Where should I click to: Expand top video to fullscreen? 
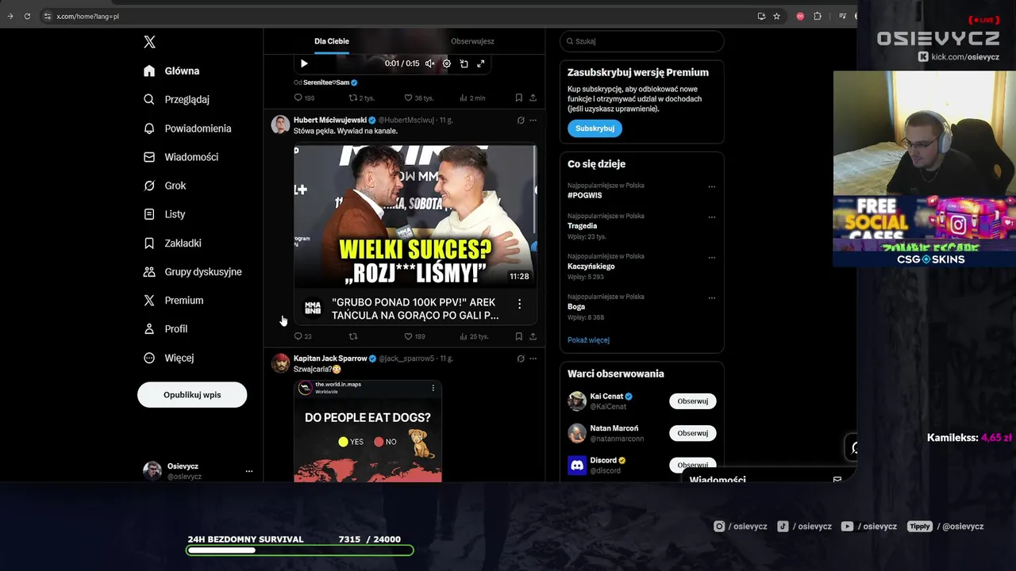480,63
